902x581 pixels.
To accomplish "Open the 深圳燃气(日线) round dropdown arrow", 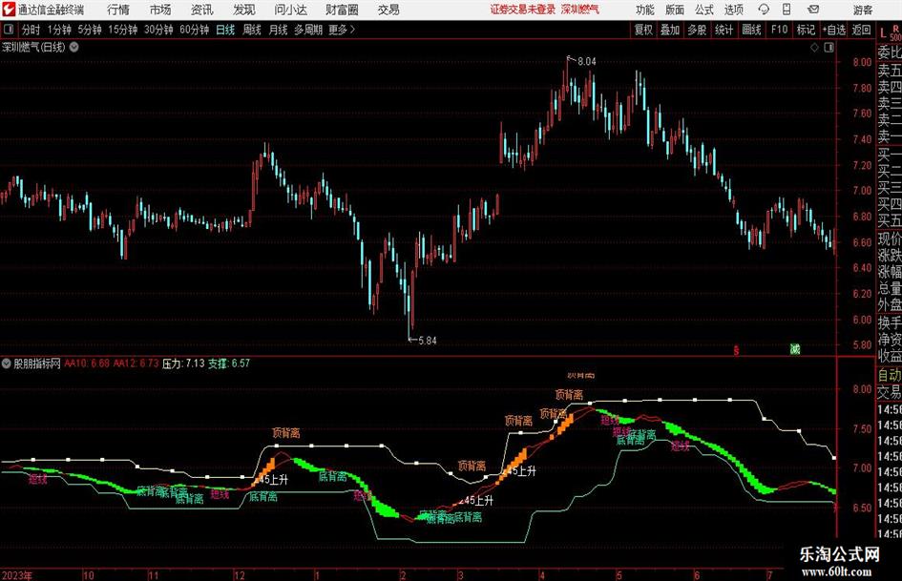I will tap(74, 47).
